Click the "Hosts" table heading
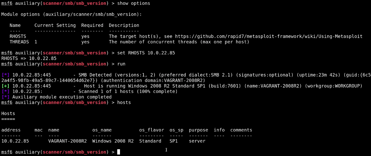The image size is (371, 156). (8, 114)
